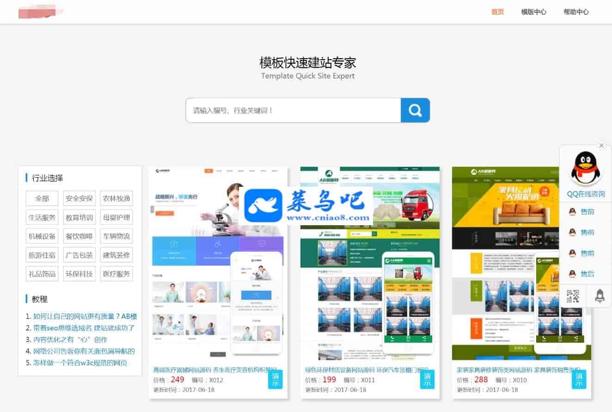Image resolution: width=612 pixels, height=412 pixels.
Task: Go to the 首页 nav item
Action: click(x=498, y=12)
